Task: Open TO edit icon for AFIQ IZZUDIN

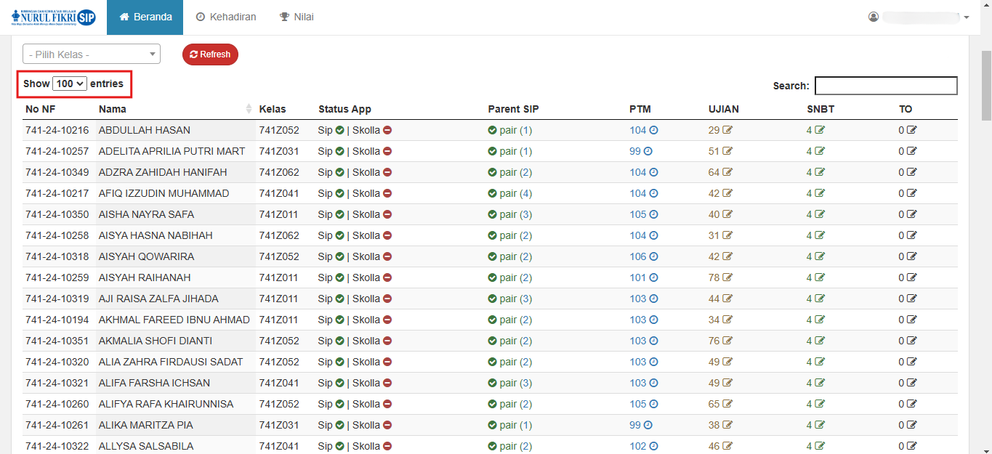Action: click(x=911, y=194)
